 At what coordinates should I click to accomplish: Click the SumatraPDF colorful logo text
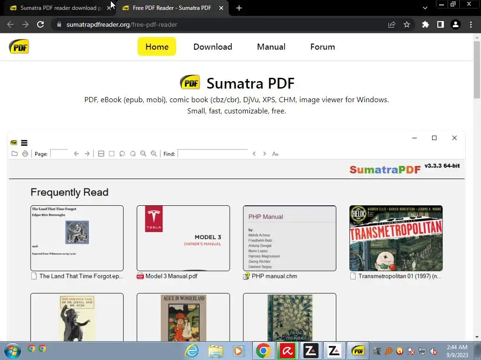point(385,170)
